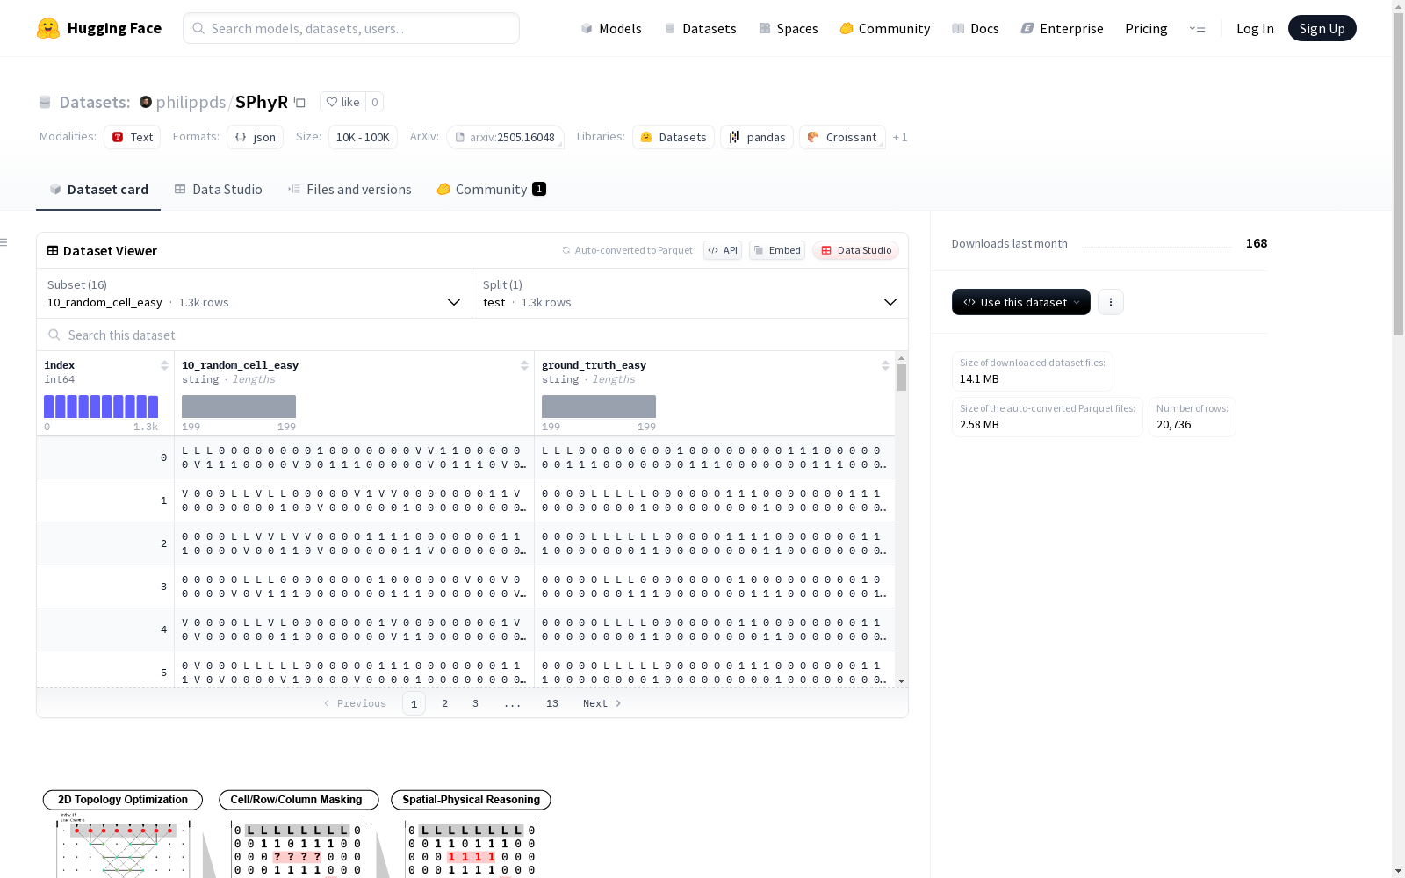Open the Files and versions tab

point(349,190)
